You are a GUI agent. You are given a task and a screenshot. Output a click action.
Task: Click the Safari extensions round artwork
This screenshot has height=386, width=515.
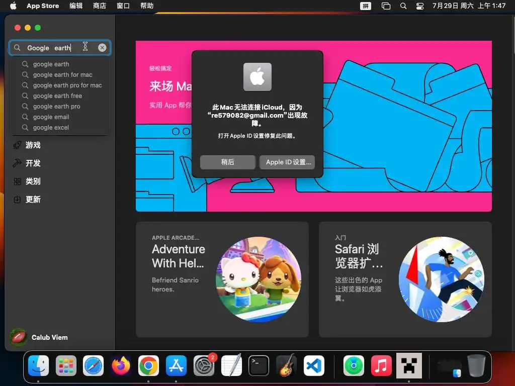point(442,279)
